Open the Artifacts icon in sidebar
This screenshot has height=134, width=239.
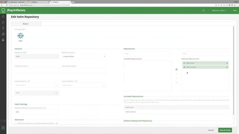coord(3,22)
